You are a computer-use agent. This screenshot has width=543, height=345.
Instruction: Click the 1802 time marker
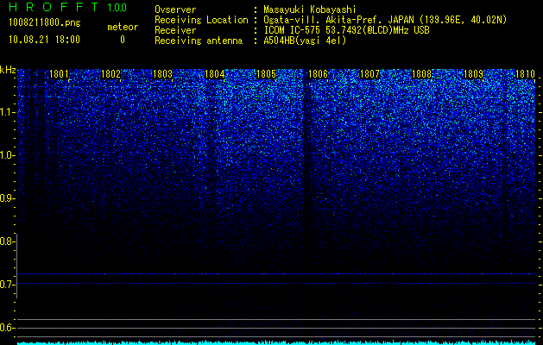110,74
